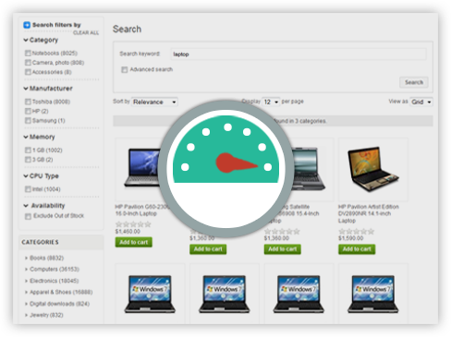The width and height of the screenshot is (451, 337).
Task: Click the Search keyword input field
Action: coord(299,54)
